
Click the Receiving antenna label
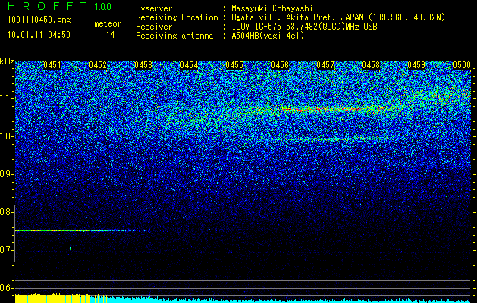pyautogui.click(x=174, y=36)
